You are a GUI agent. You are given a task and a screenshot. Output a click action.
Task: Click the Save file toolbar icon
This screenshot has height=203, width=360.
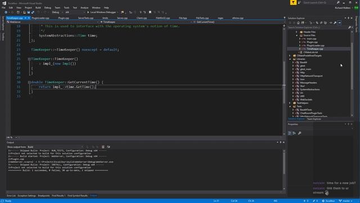[x=29, y=12]
